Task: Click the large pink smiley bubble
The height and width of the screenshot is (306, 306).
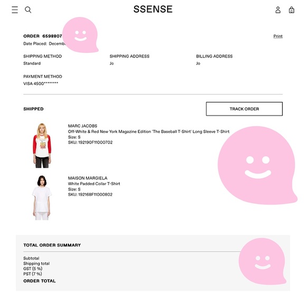Action: (257, 165)
